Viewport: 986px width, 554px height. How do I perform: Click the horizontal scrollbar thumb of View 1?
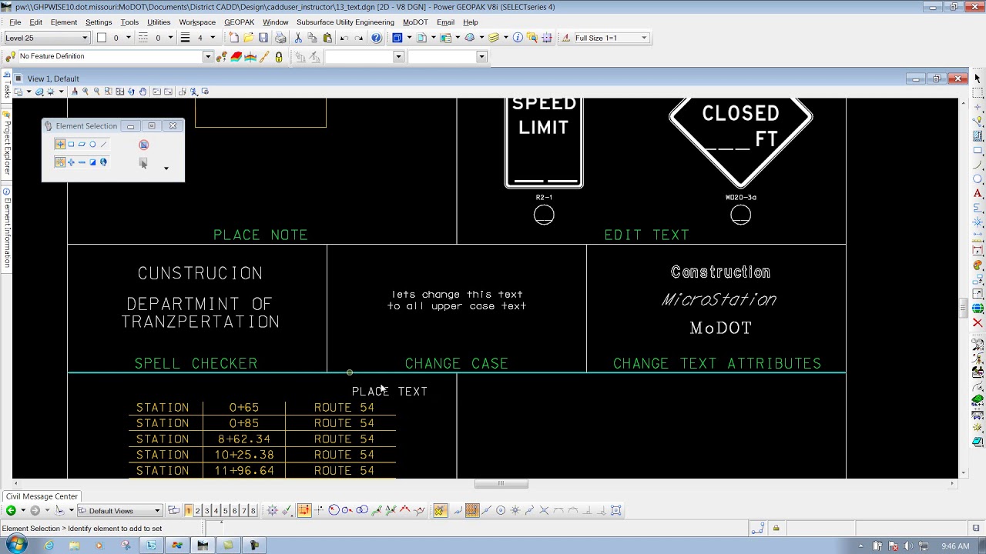(x=501, y=484)
